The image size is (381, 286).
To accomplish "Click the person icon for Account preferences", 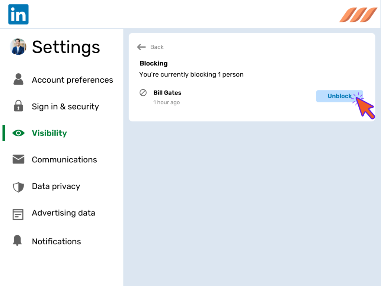I will click(x=18, y=80).
